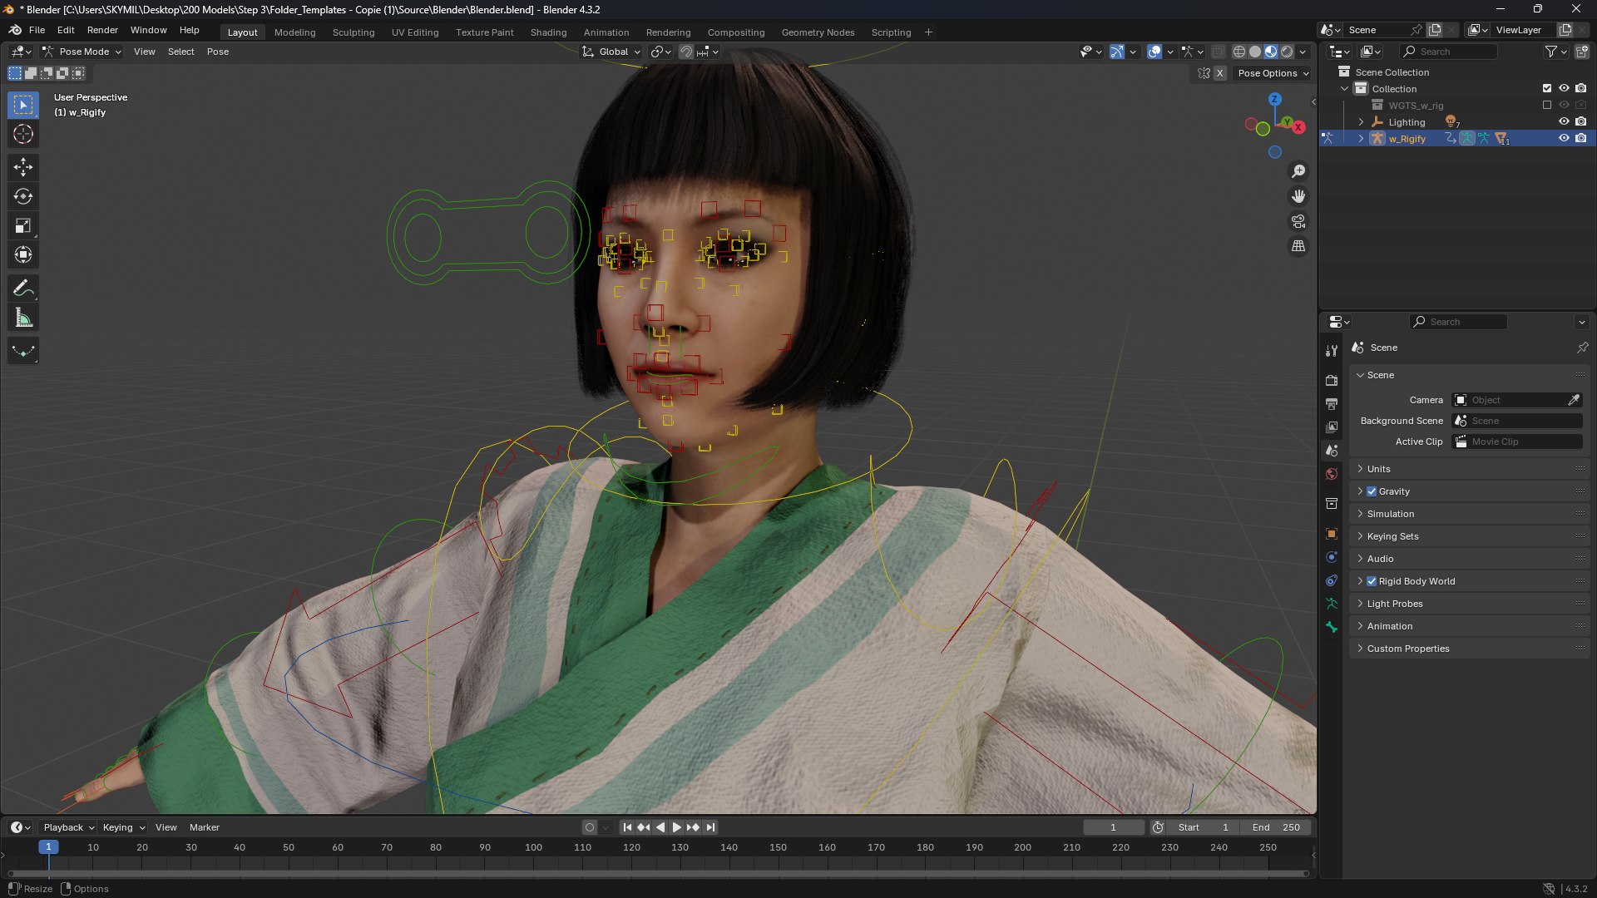Open the Keying popover in timeline
This screenshot has height=898, width=1597.
(123, 827)
